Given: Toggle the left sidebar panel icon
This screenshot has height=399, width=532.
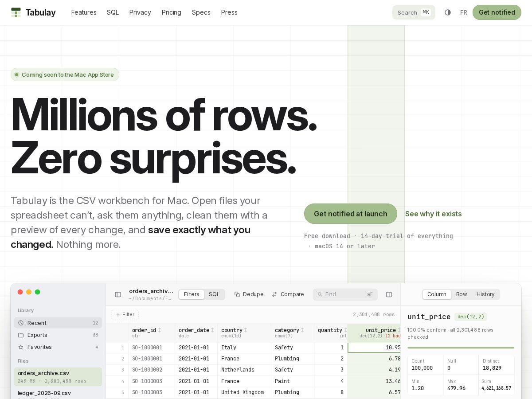Looking at the screenshot, I should [x=118, y=294].
